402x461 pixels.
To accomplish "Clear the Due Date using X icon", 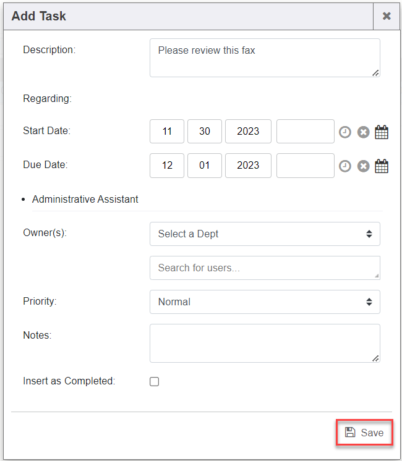I will tap(364, 166).
